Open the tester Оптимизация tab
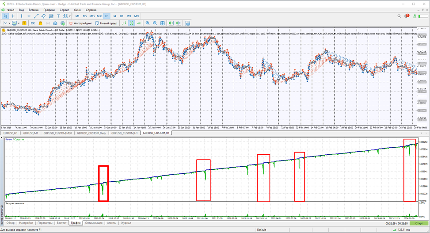Screen dimensions: 430x233 tap(94, 223)
